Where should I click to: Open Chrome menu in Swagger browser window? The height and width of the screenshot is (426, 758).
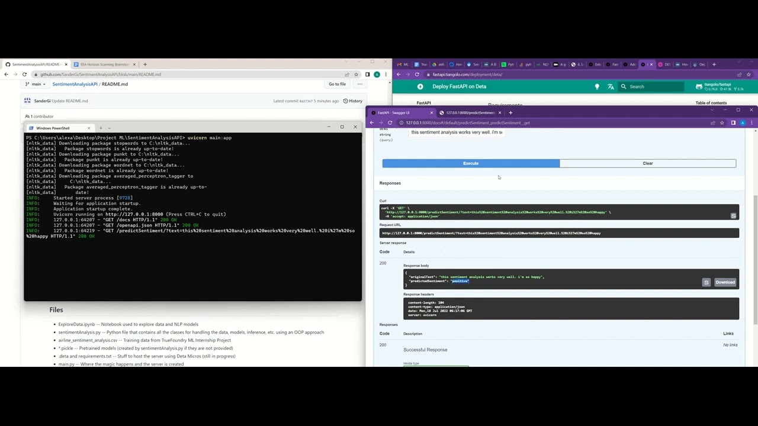pos(751,122)
